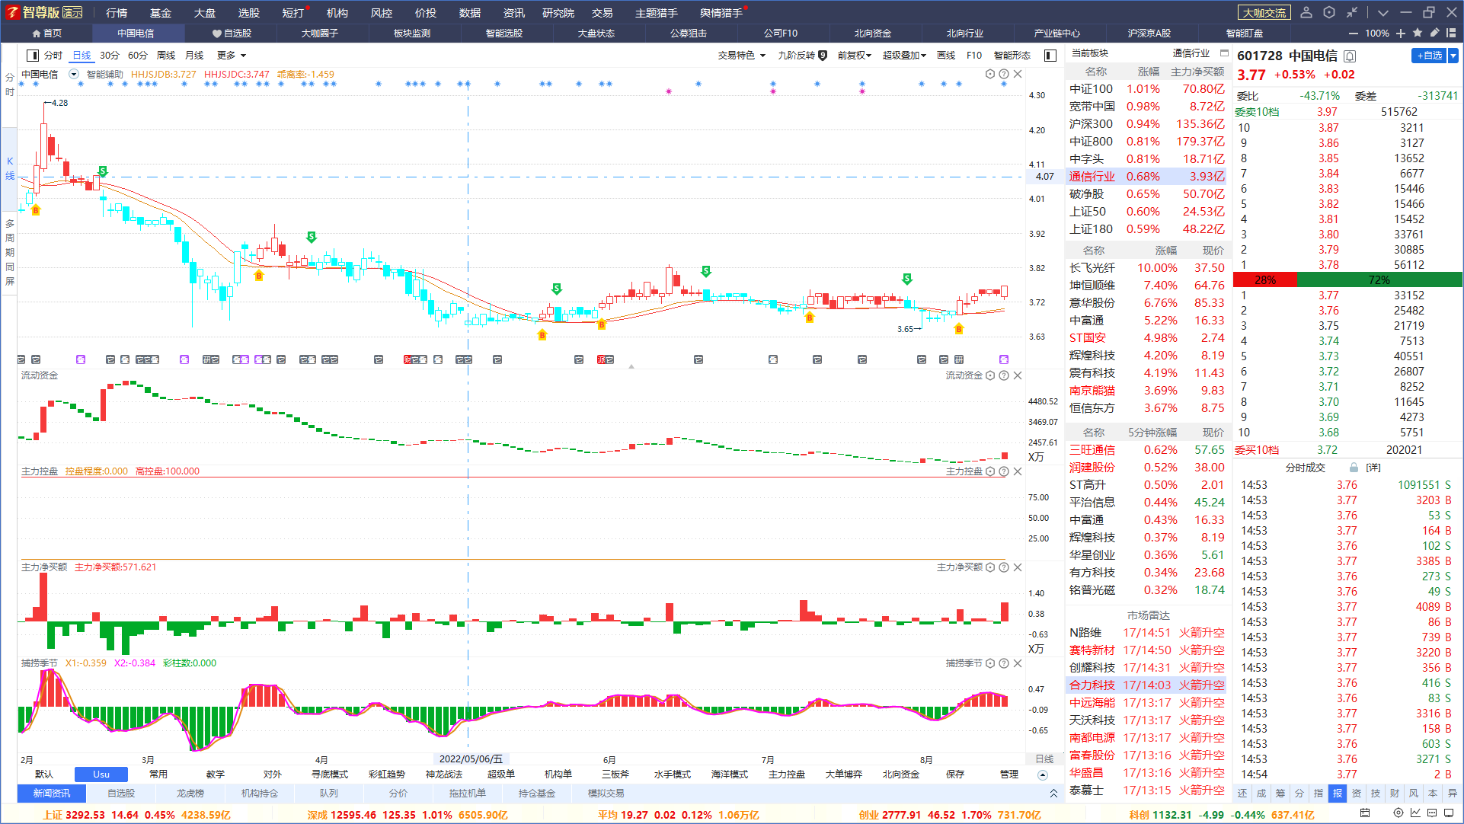This screenshot has width=1464, height=824.
Task: Toggle 当前板块 panel window icon
Action: (x=1224, y=53)
